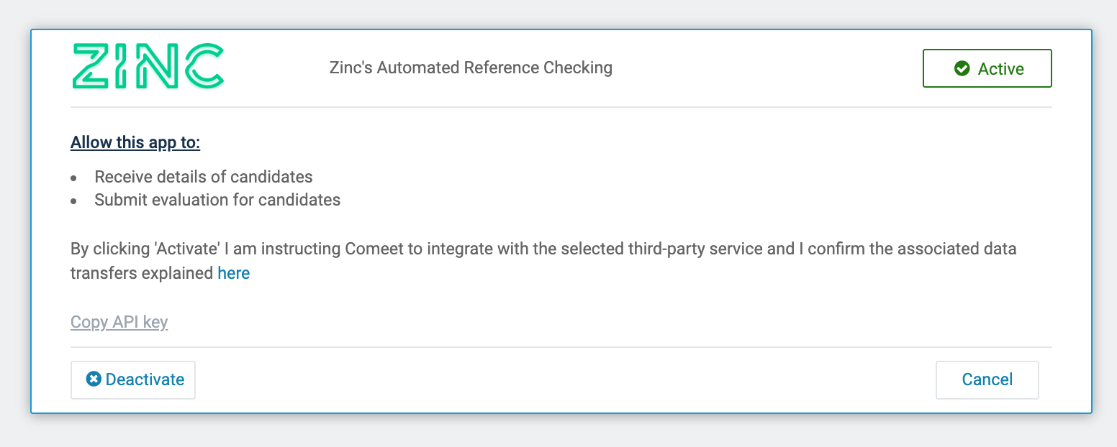The height and width of the screenshot is (447, 1117).
Task: Click the bullet before 'Receive details of candidates'
Action: (x=73, y=178)
